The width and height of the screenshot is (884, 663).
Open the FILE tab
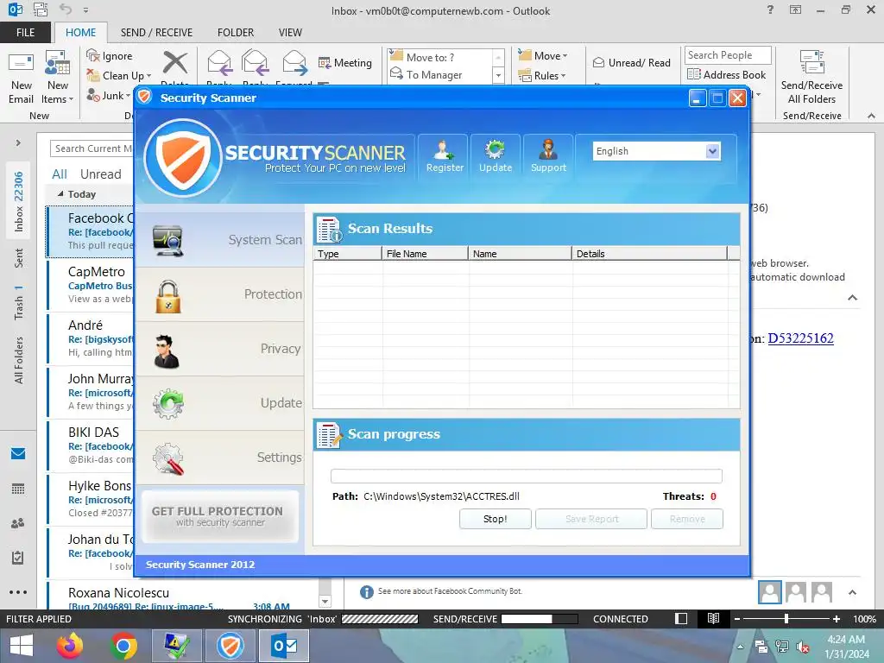[x=25, y=32]
